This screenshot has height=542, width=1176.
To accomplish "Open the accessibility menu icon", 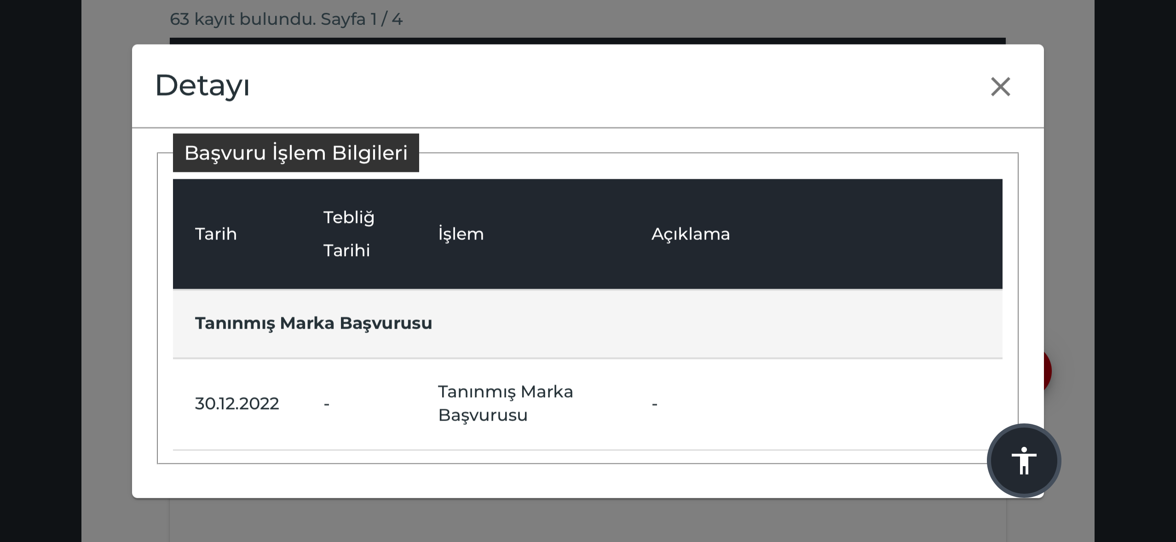I will point(1024,461).
